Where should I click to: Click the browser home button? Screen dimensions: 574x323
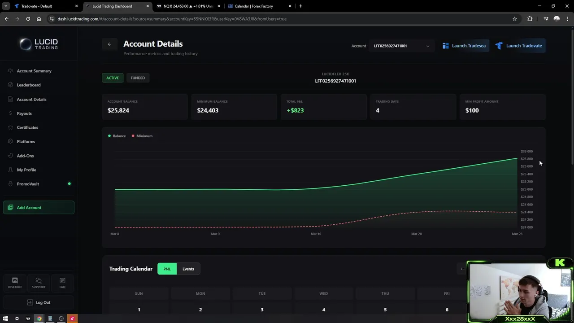pyautogui.click(x=39, y=19)
